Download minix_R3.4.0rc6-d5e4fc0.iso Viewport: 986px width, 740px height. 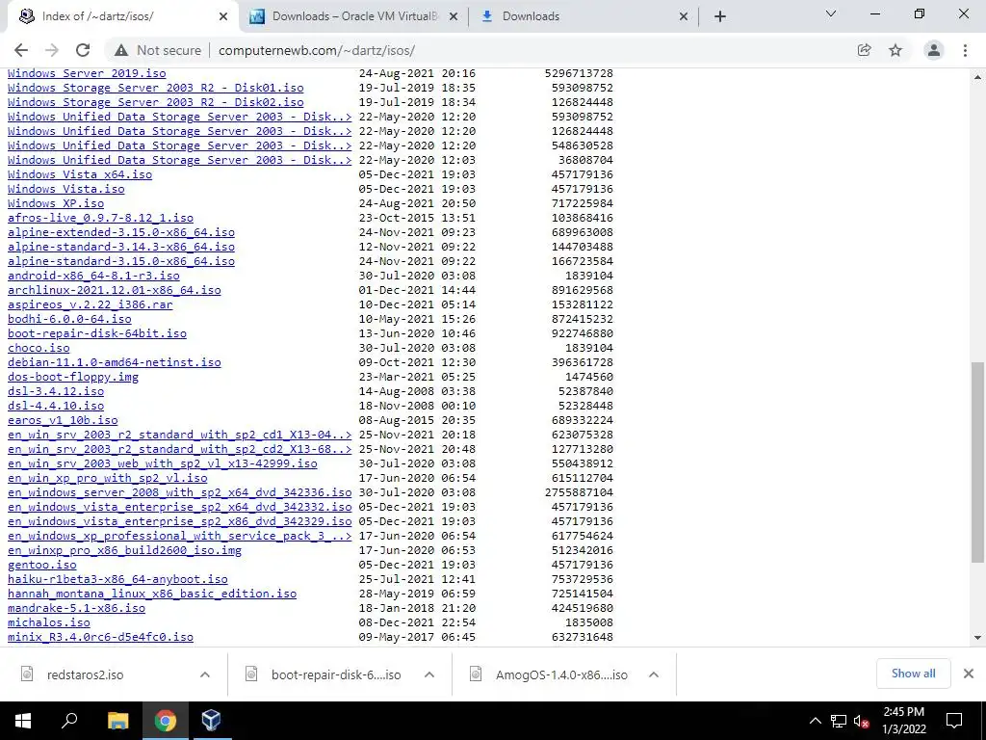coord(100,638)
